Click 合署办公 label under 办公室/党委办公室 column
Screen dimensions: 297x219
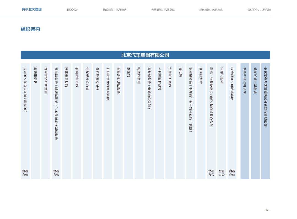click(x=25, y=173)
